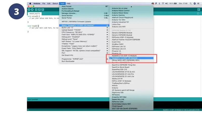Click the New sketch icon

[x=36, y=10]
